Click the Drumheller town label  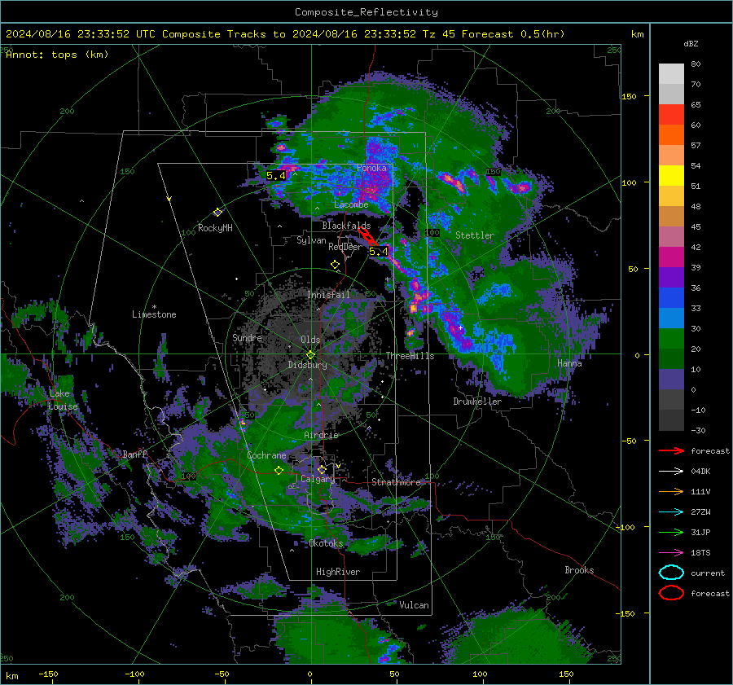click(x=477, y=402)
